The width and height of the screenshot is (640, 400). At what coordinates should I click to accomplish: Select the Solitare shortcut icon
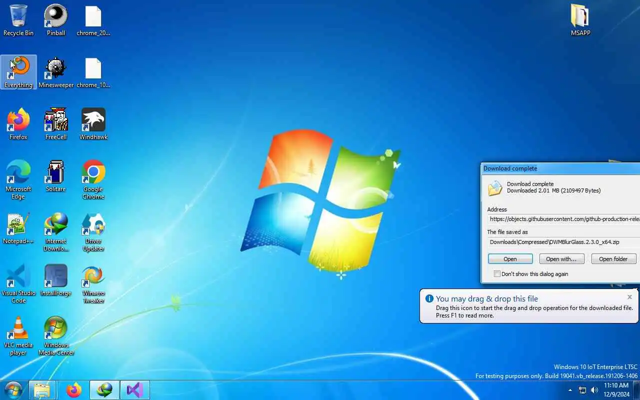point(56,176)
